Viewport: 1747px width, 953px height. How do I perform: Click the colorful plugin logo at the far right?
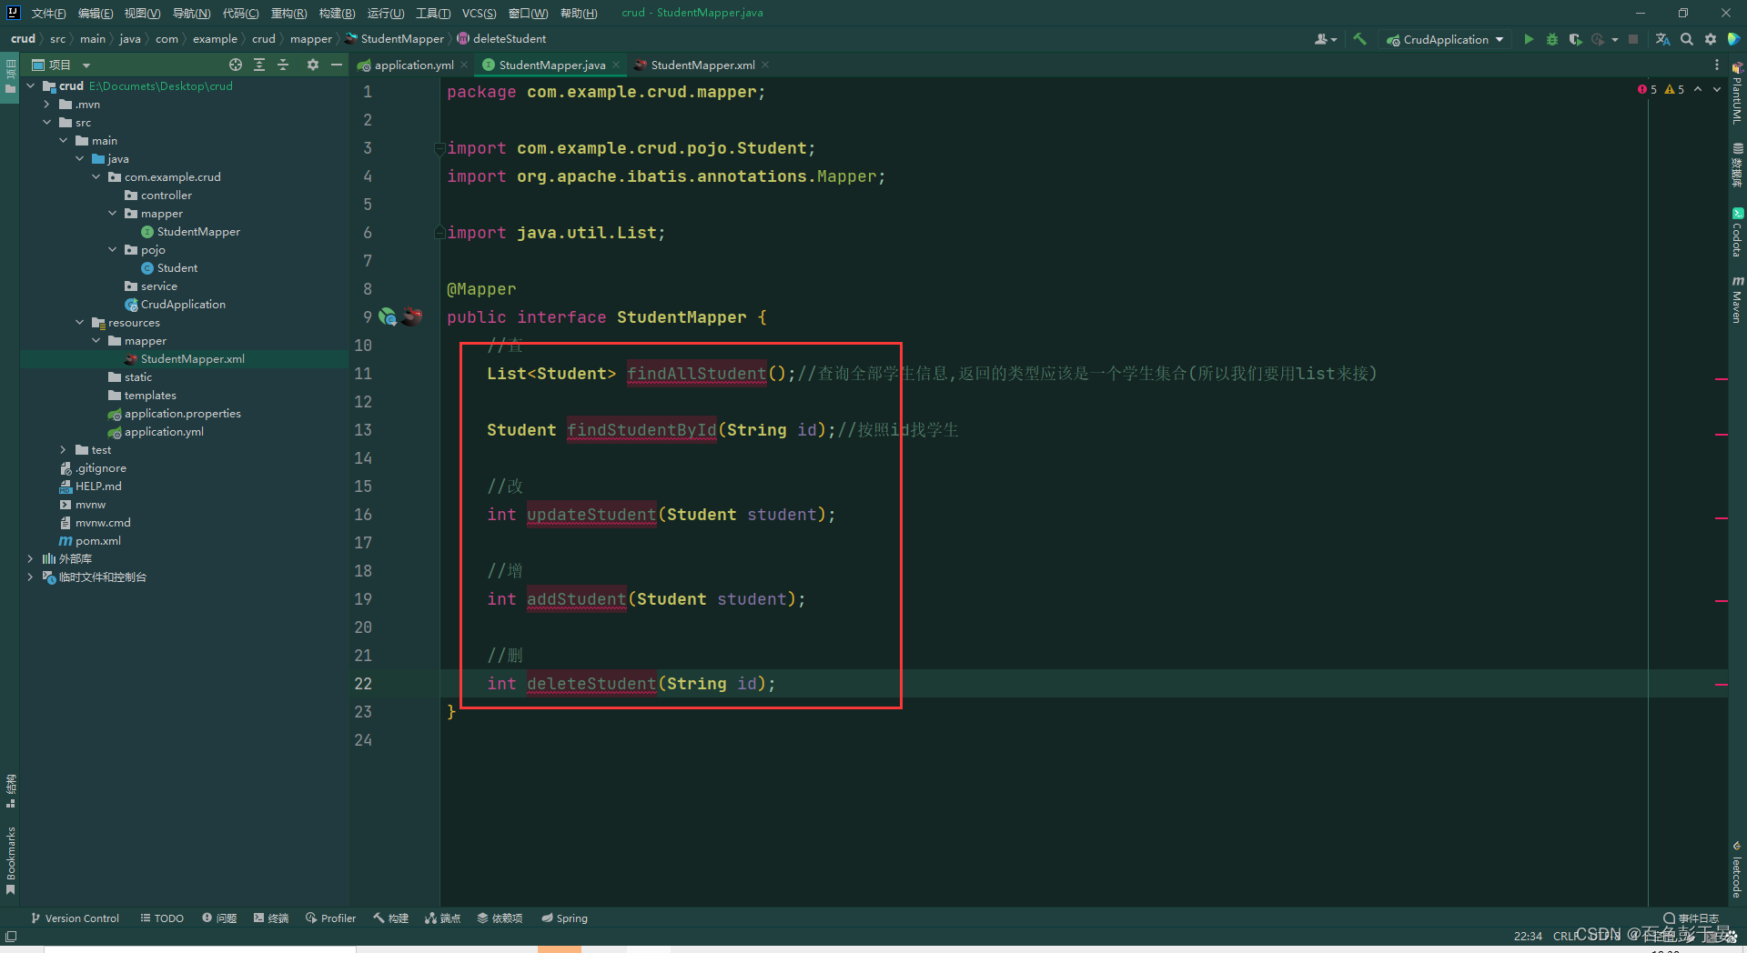click(1734, 39)
